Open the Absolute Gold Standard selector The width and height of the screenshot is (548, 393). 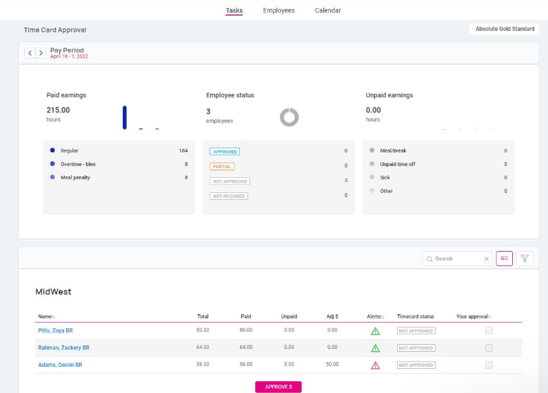[x=505, y=29]
